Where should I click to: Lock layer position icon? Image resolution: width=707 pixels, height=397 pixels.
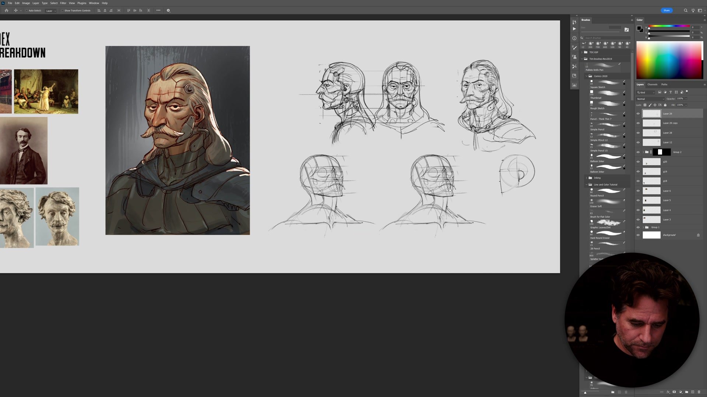pos(655,105)
